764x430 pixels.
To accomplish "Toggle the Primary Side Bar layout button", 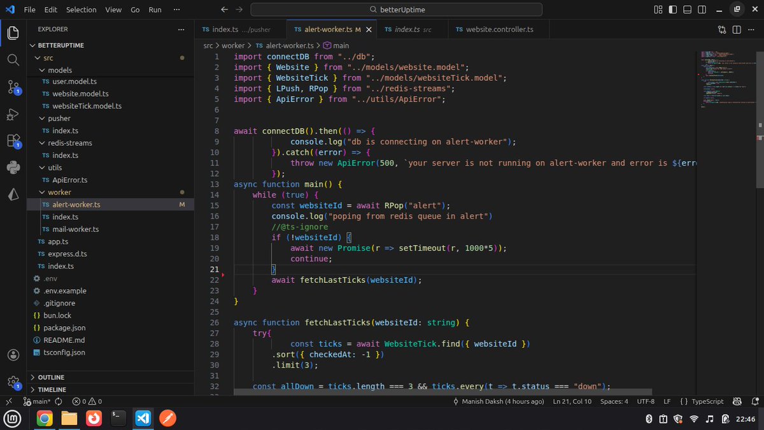I will pyautogui.click(x=673, y=10).
